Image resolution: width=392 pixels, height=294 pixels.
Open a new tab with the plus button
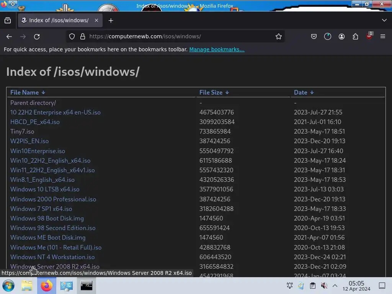coord(111,21)
